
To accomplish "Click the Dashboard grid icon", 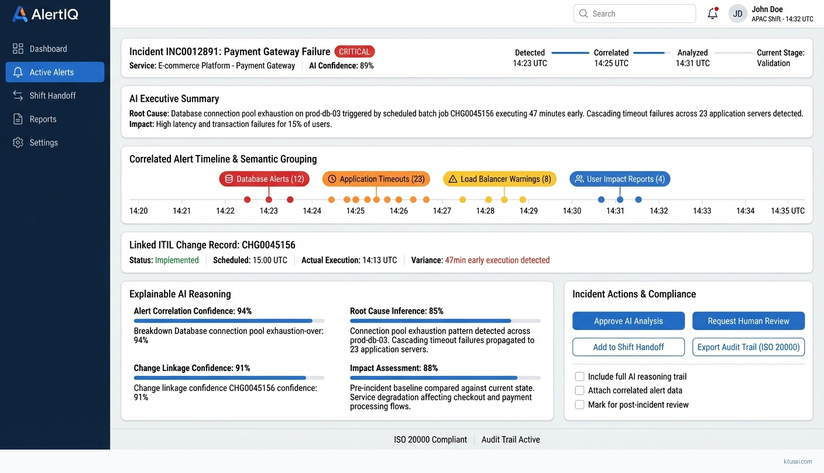I will (x=18, y=49).
